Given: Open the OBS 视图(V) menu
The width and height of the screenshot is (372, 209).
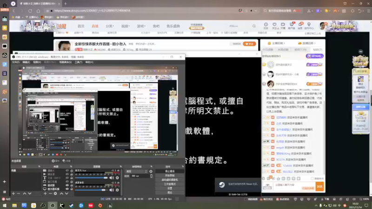Looking at the screenshot, I should pyautogui.click(x=37, y=62).
